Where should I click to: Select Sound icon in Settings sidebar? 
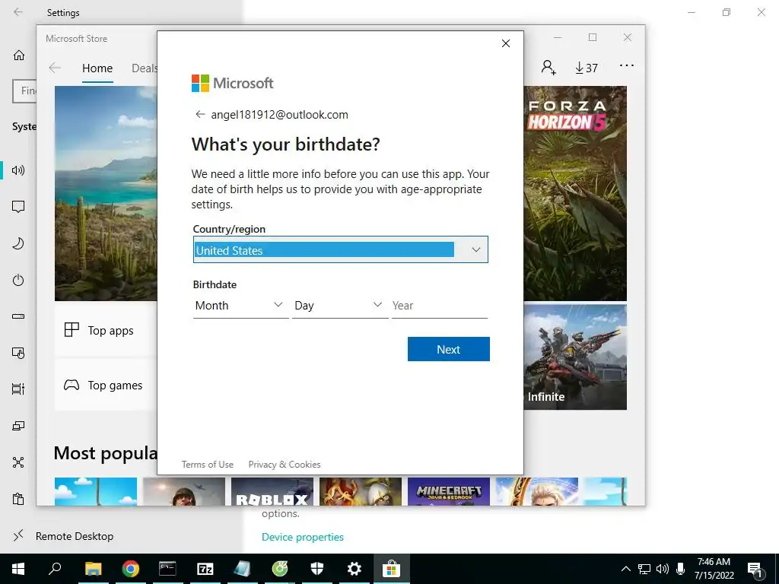(18, 170)
